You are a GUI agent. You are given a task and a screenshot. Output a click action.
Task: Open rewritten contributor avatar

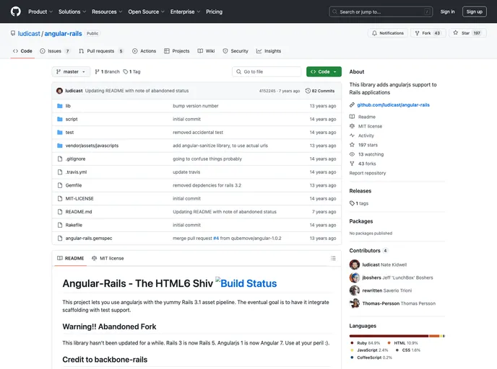[x=355, y=290]
